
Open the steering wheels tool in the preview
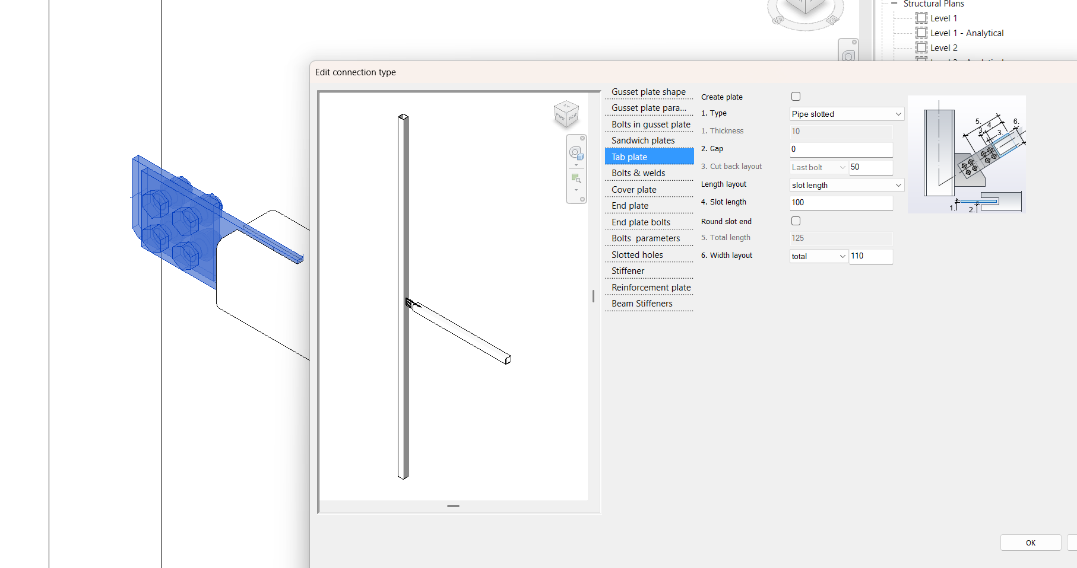point(575,153)
